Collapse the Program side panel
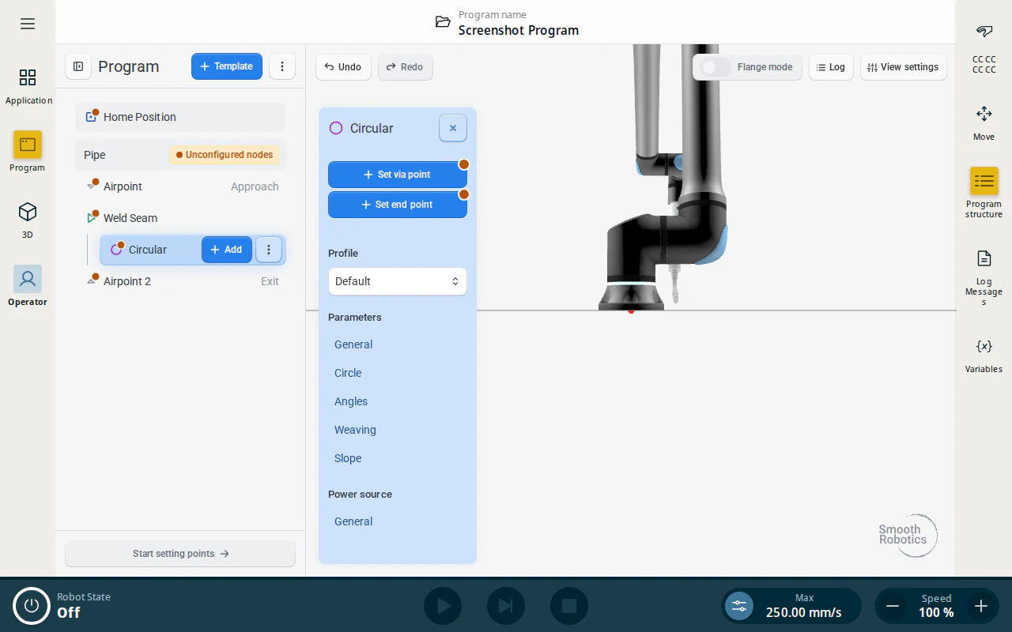This screenshot has width=1012, height=632. (x=78, y=66)
